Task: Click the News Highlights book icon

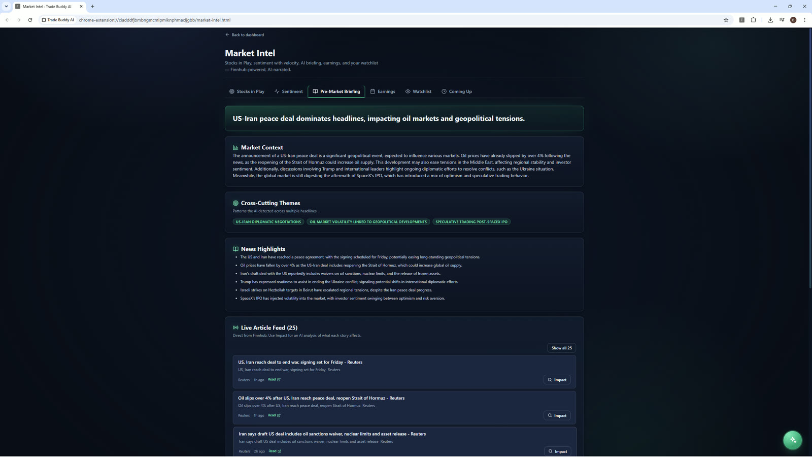Action: pyautogui.click(x=235, y=249)
